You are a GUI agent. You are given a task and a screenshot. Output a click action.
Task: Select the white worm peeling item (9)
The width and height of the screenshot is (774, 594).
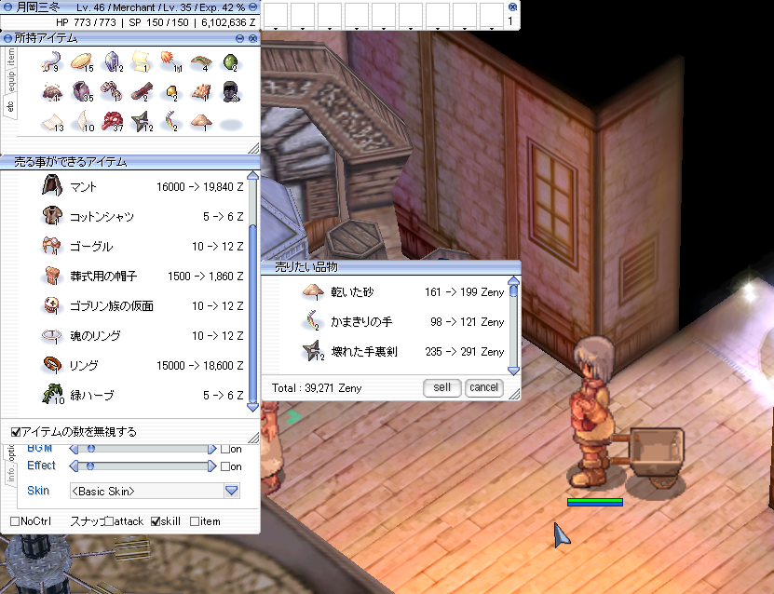click(x=51, y=62)
